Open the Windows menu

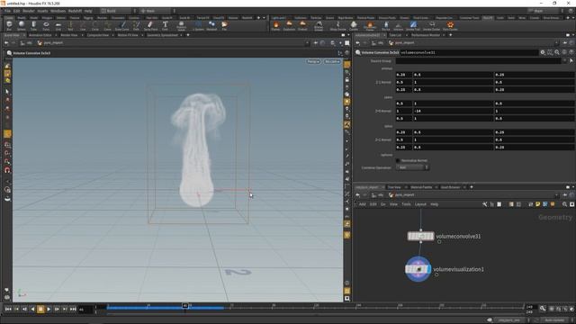pos(58,11)
